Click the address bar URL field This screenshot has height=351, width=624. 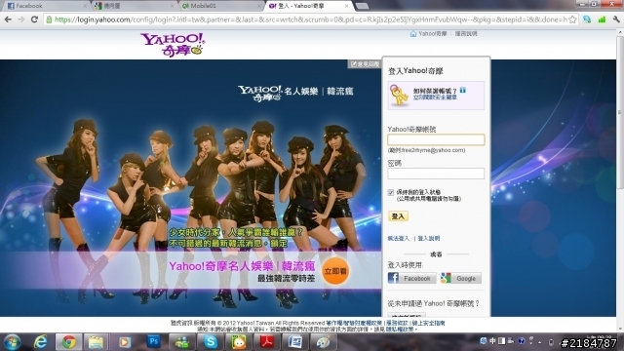point(310,19)
